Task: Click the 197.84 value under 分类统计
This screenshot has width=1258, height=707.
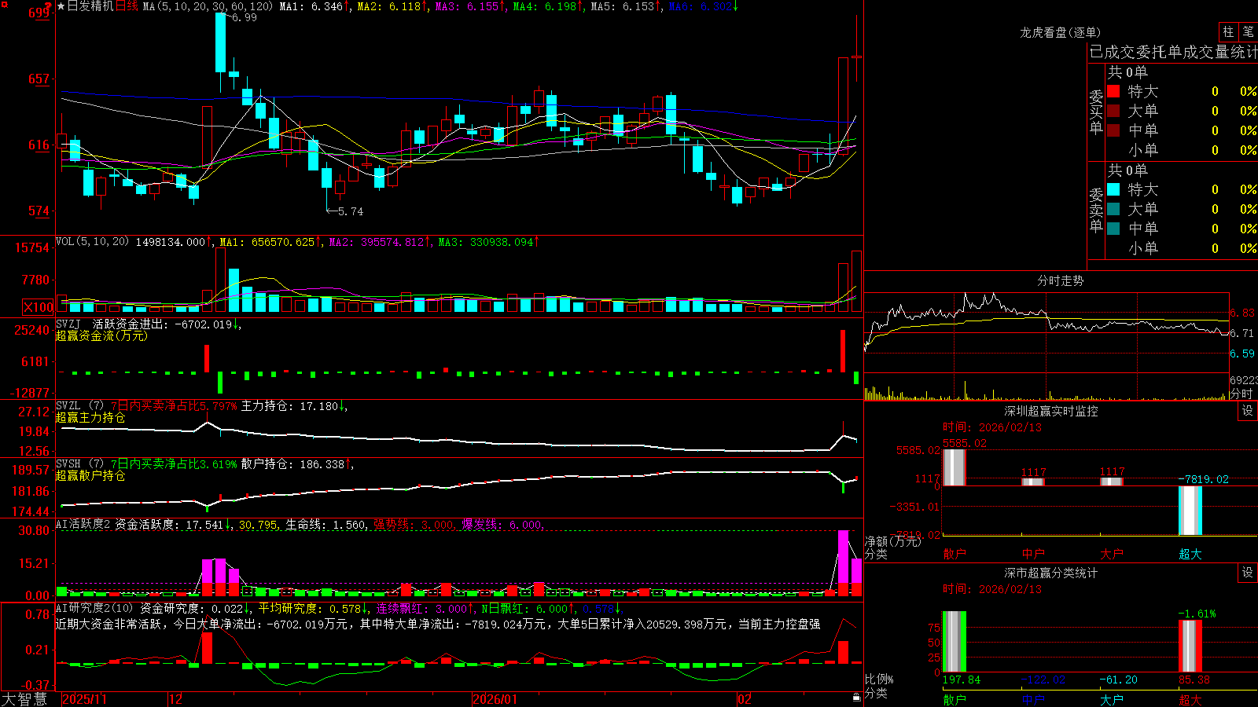Action: coord(962,680)
